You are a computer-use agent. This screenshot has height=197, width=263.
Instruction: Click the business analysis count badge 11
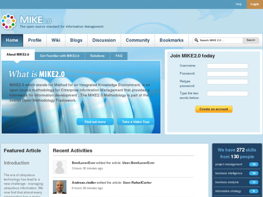(254, 182)
